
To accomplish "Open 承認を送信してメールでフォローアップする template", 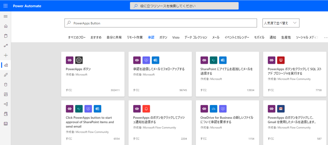I will 159,69.
